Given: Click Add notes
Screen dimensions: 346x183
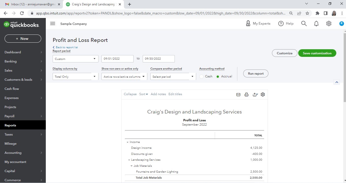Looking at the screenshot, I should point(158,94).
